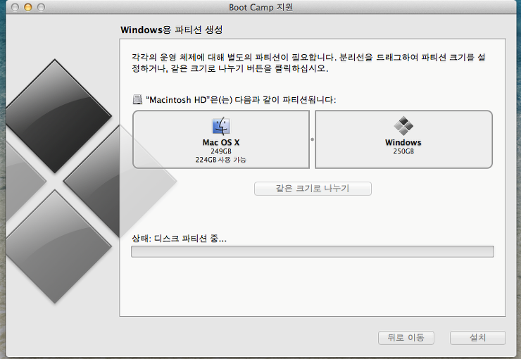Select the Windows 250GB partition box
Screen dimensions: 521x359
coord(403,139)
